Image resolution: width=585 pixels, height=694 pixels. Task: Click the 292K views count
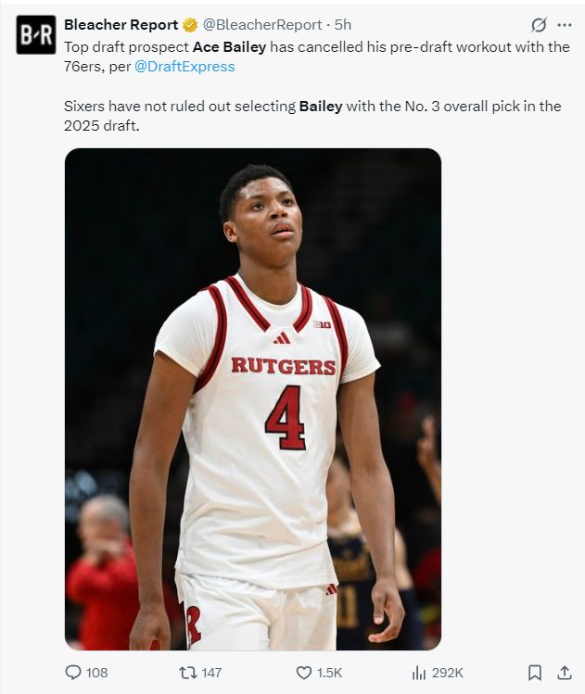[447, 673]
